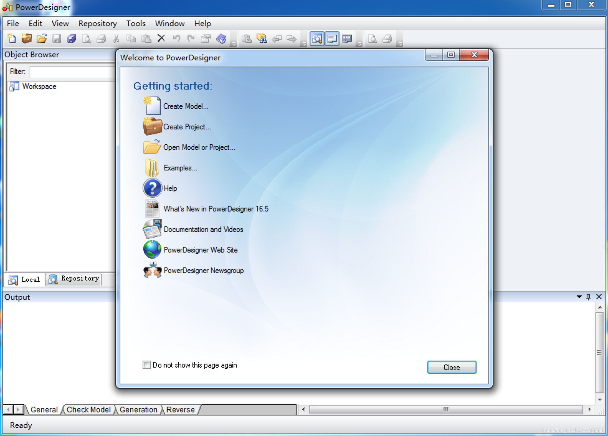Image resolution: width=608 pixels, height=436 pixels.
Task: Click output tabs scroll-left arrow
Action: (8, 410)
